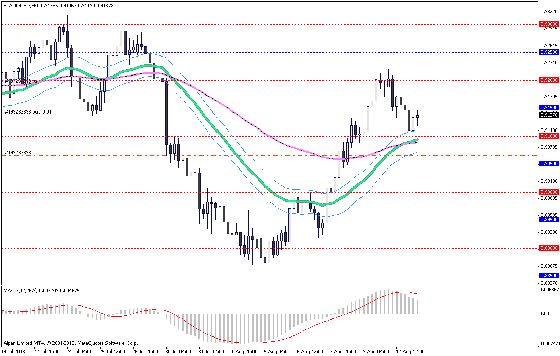This screenshot has height=356, width=560.
Task: Click the '24 Jul 04:00' time axis label
Action: 79,352
